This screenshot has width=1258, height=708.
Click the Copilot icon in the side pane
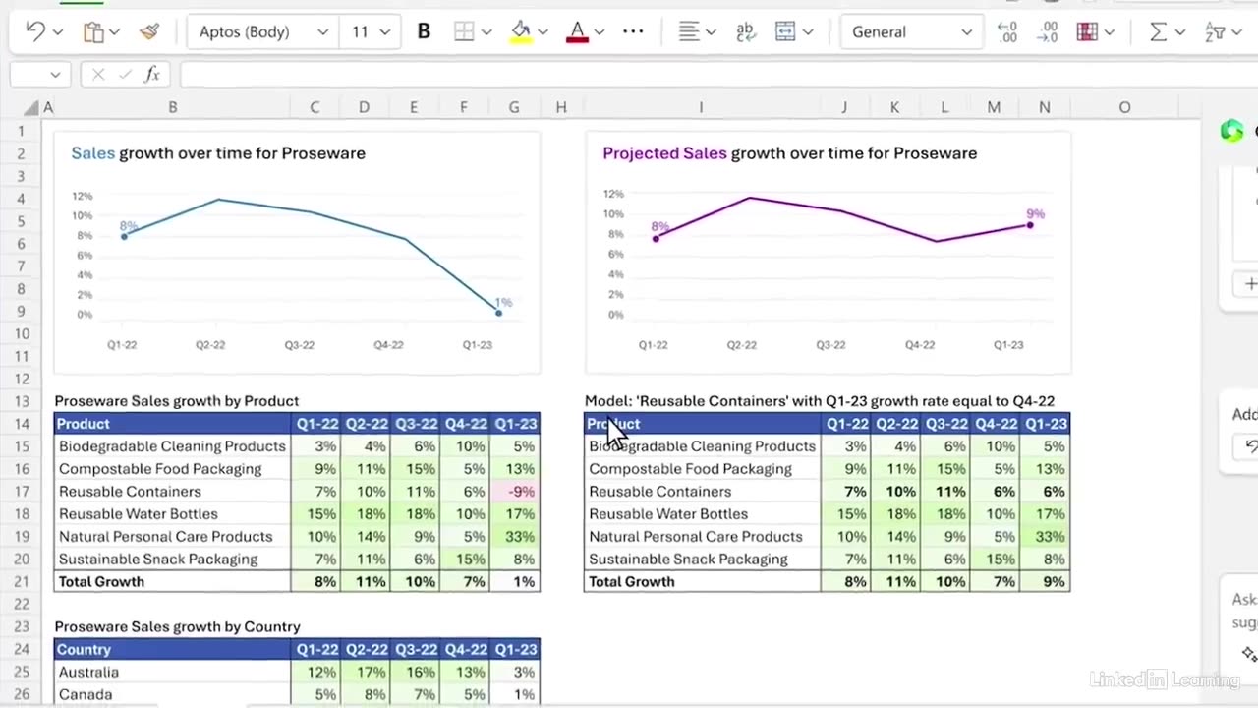(1230, 131)
